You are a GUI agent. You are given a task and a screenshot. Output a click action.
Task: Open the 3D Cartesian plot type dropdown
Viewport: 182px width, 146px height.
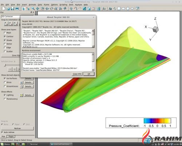pyautogui.click(x=11, y=16)
